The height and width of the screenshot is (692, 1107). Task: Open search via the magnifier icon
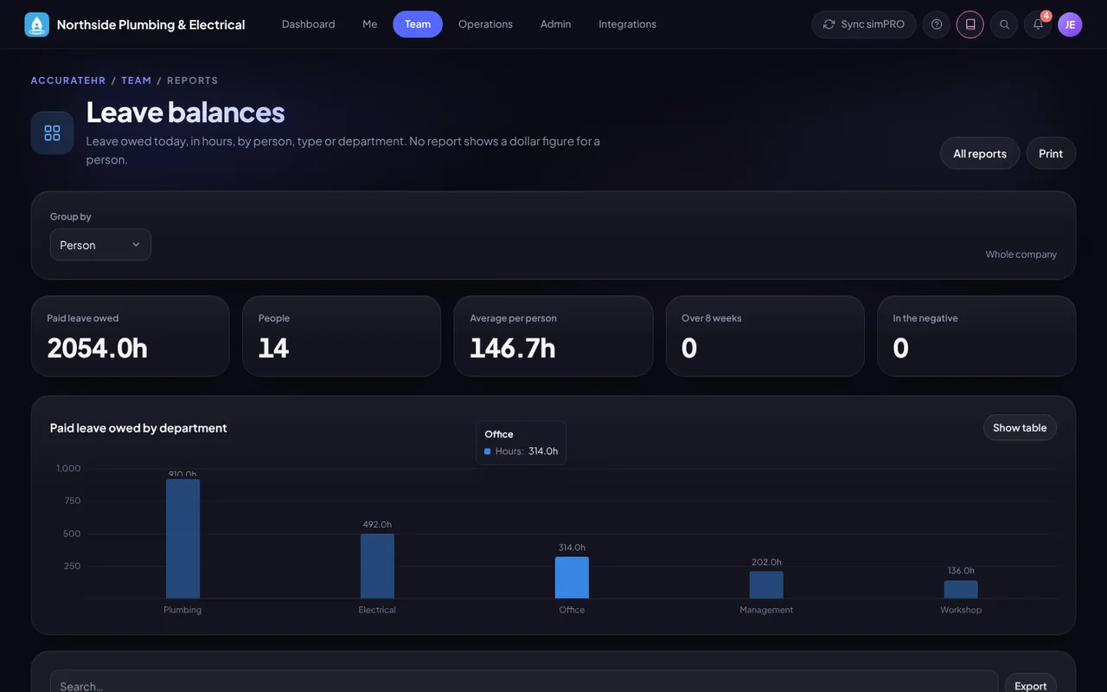1004,24
